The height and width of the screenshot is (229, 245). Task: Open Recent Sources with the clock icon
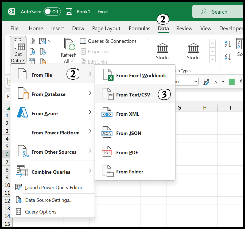point(42,51)
